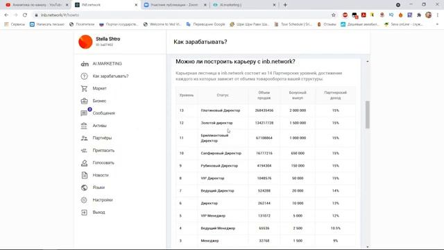Bookmark this page with the star icon
This screenshot has height=250, width=444.
(333, 15)
